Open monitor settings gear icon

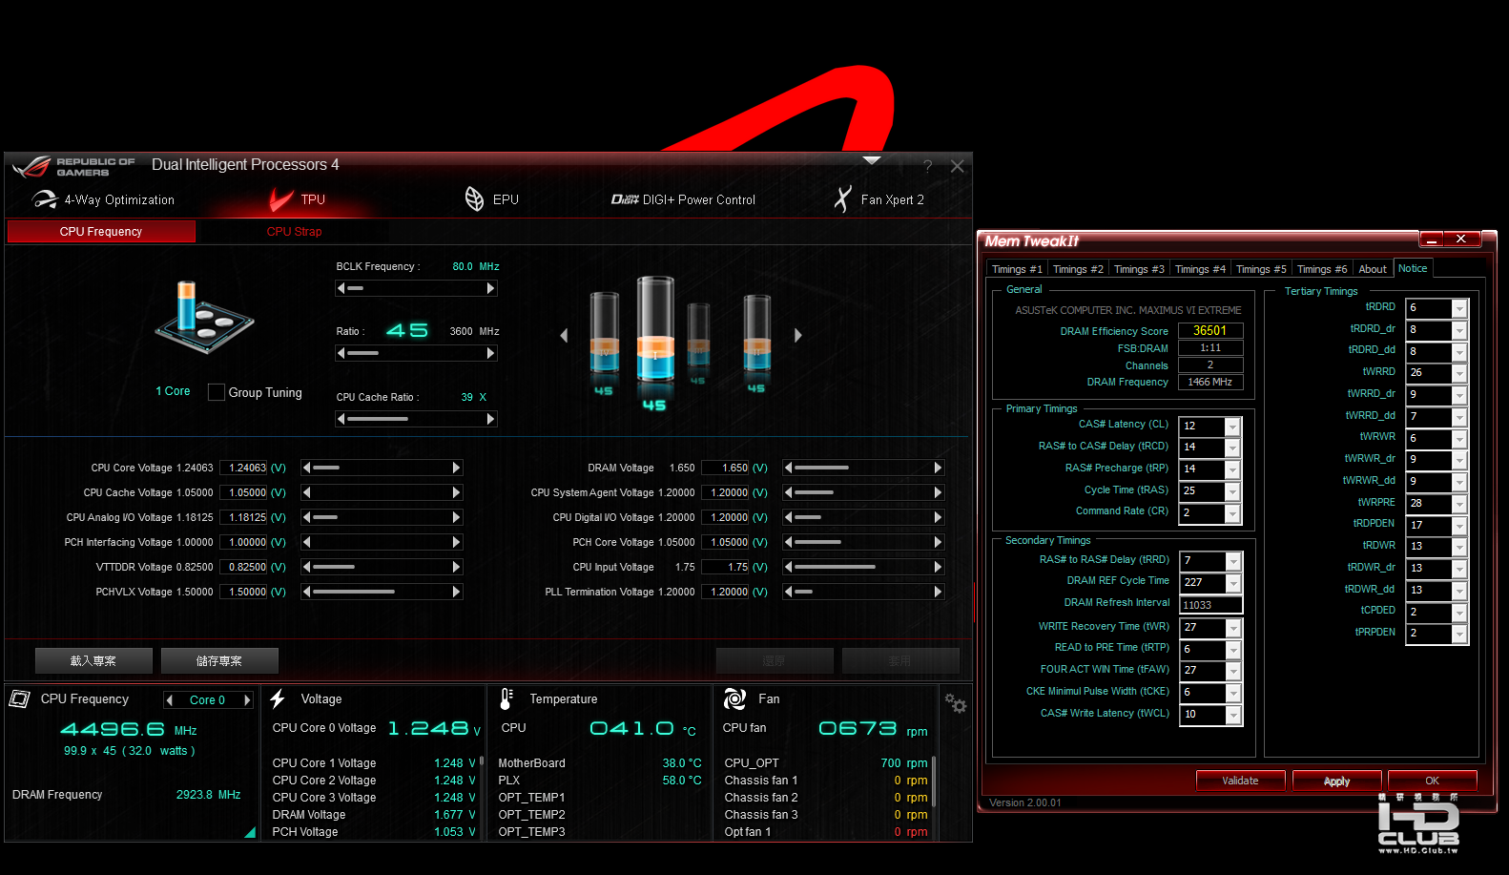click(x=955, y=703)
